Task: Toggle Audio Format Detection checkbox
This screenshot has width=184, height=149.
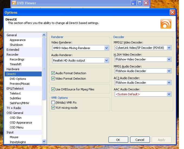Action: (53, 73)
